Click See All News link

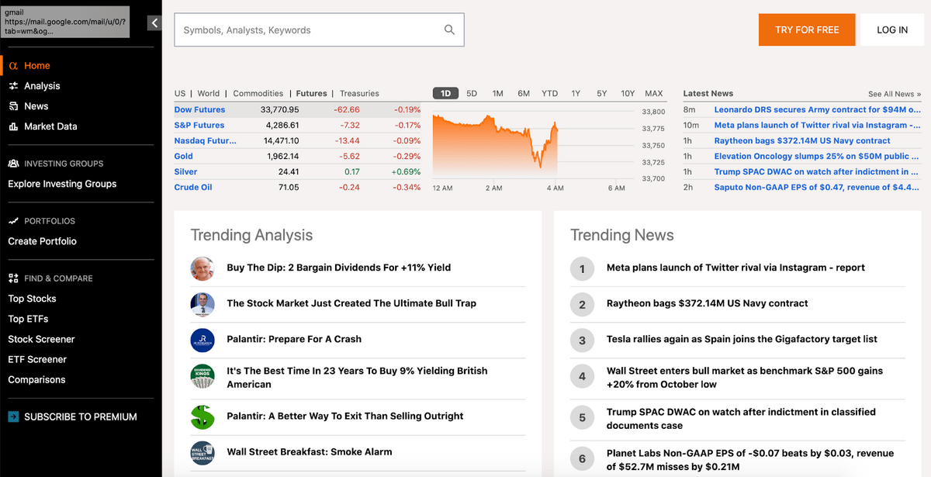(895, 94)
